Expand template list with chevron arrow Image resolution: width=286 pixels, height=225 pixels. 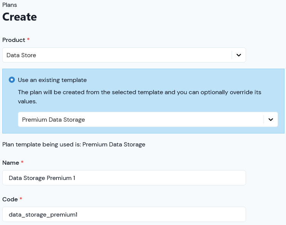tap(271, 119)
